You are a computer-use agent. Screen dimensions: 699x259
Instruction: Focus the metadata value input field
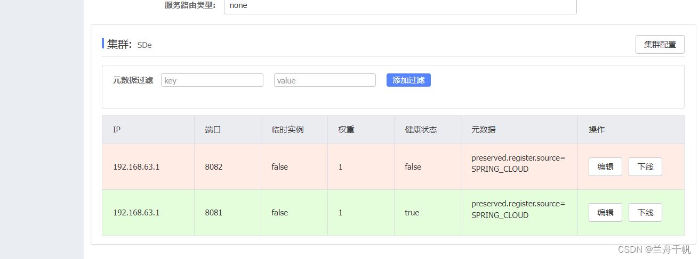tap(325, 80)
